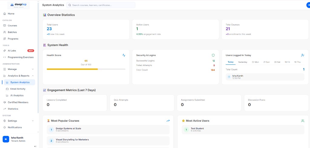Screen dimensions: 310x148
Task: Click the Failed Attempts value 9
Action: coord(214,65)
